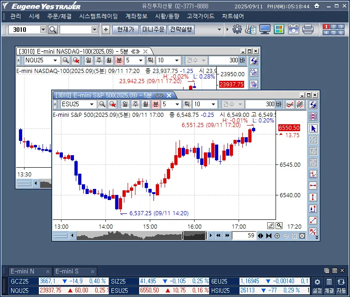This screenshot has width=350, height=297.
Task: Toggle the 일 daily period in ESU25 chart
Action: coord(125,104)
